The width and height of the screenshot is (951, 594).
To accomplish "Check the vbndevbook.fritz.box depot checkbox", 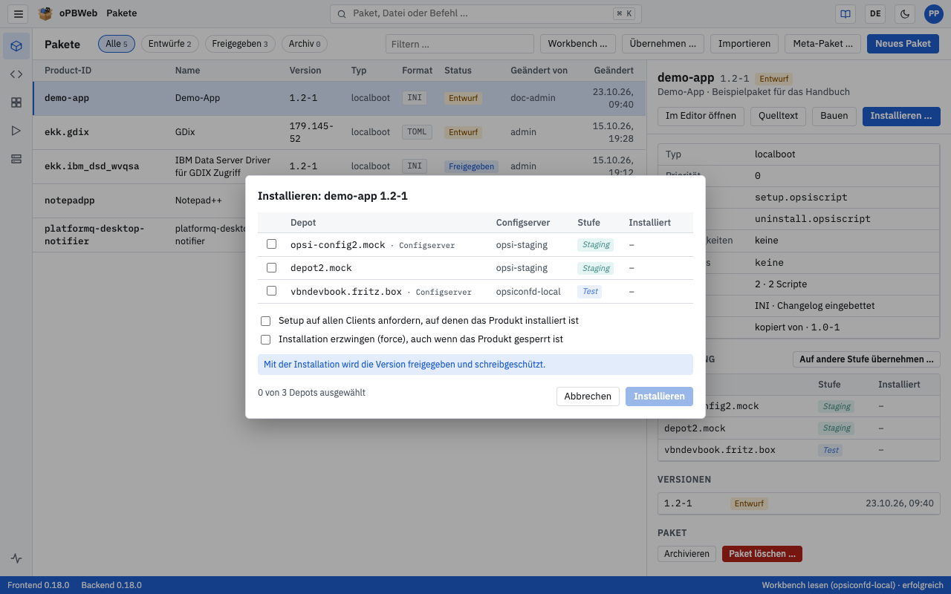I will tap(271, 291).
